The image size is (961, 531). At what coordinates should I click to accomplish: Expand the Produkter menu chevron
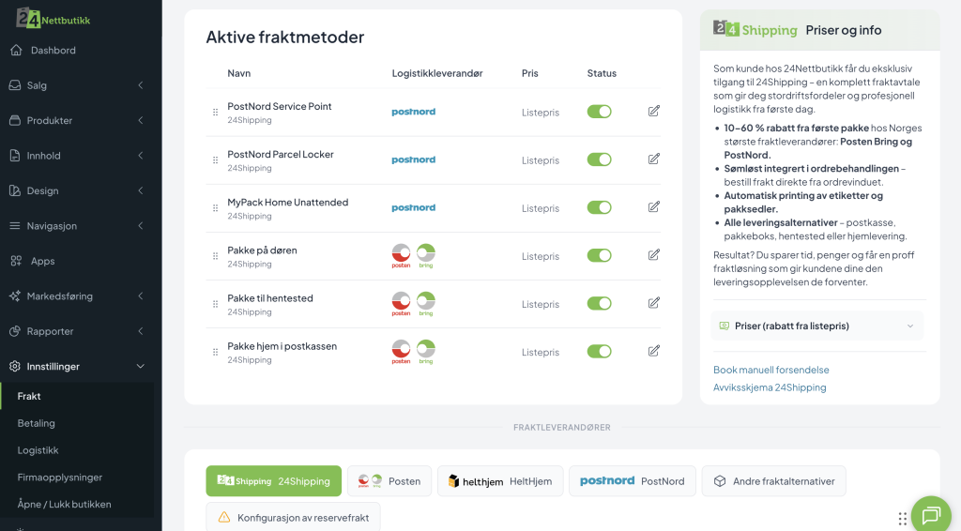click(x=141, y=120)
